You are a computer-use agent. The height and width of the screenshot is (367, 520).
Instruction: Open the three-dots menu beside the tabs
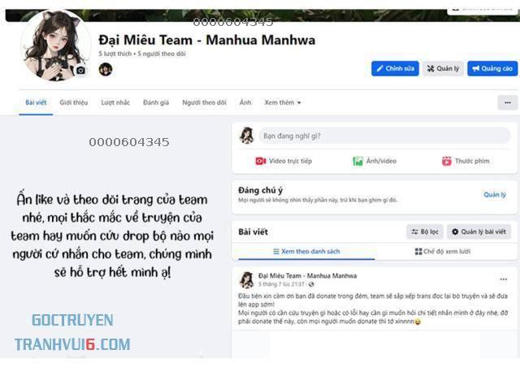507,103
